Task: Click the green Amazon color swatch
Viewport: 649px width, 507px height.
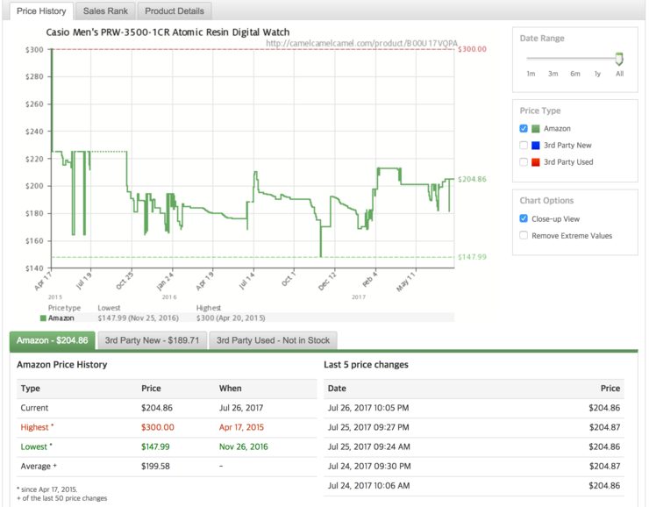Action: [536, 129]
